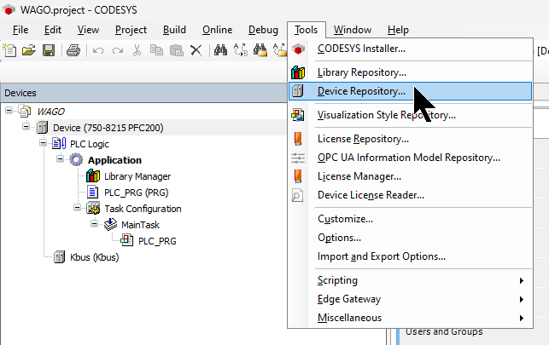Click the Library Manager books icon in tree
This screenshot has height=345, width=549.
(93, 176)
